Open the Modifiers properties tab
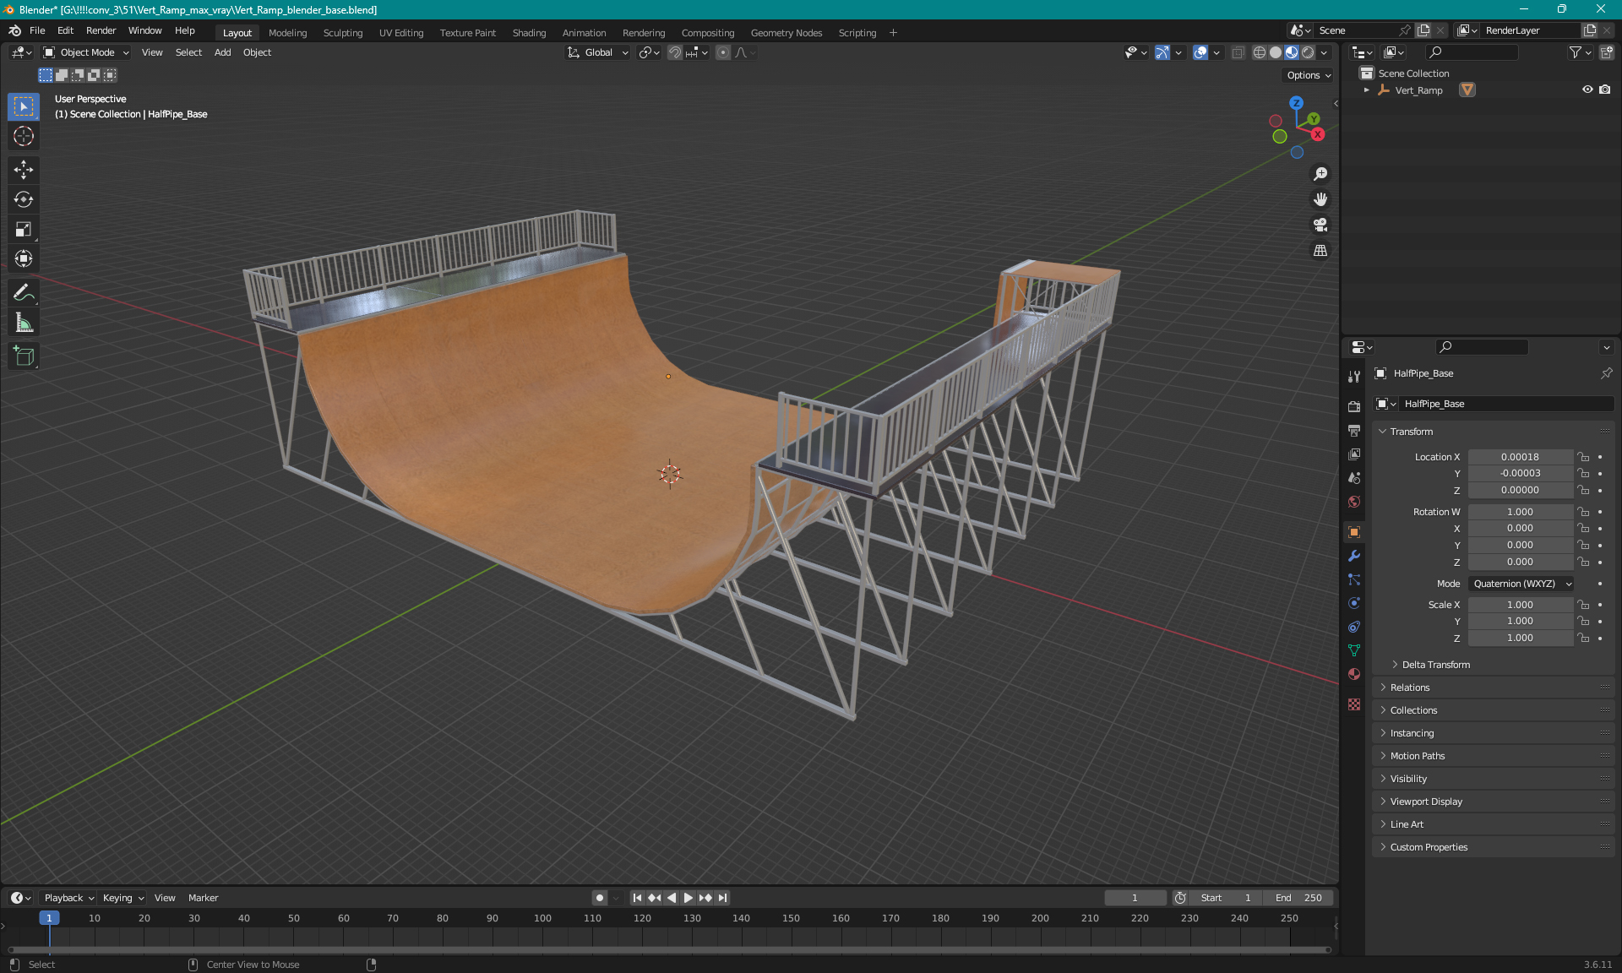The width and height of the screenshot is (1622, 973). coord(1354,556)
